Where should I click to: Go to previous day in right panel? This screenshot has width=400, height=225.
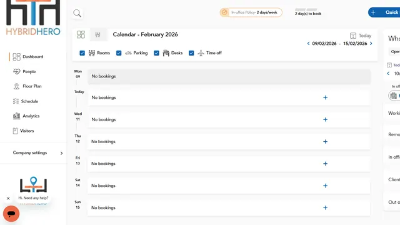(388, 74)
